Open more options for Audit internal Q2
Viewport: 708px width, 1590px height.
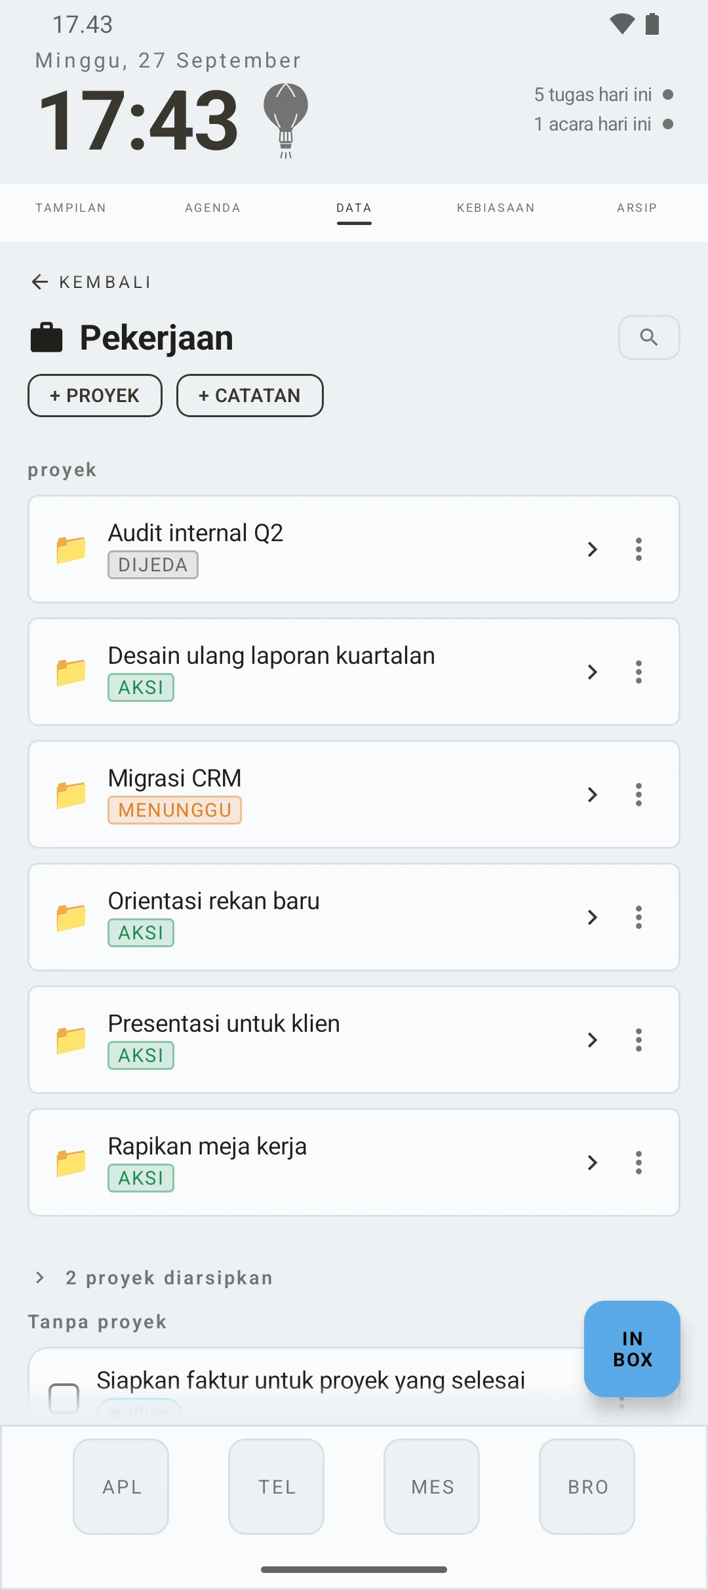(639, 549)
